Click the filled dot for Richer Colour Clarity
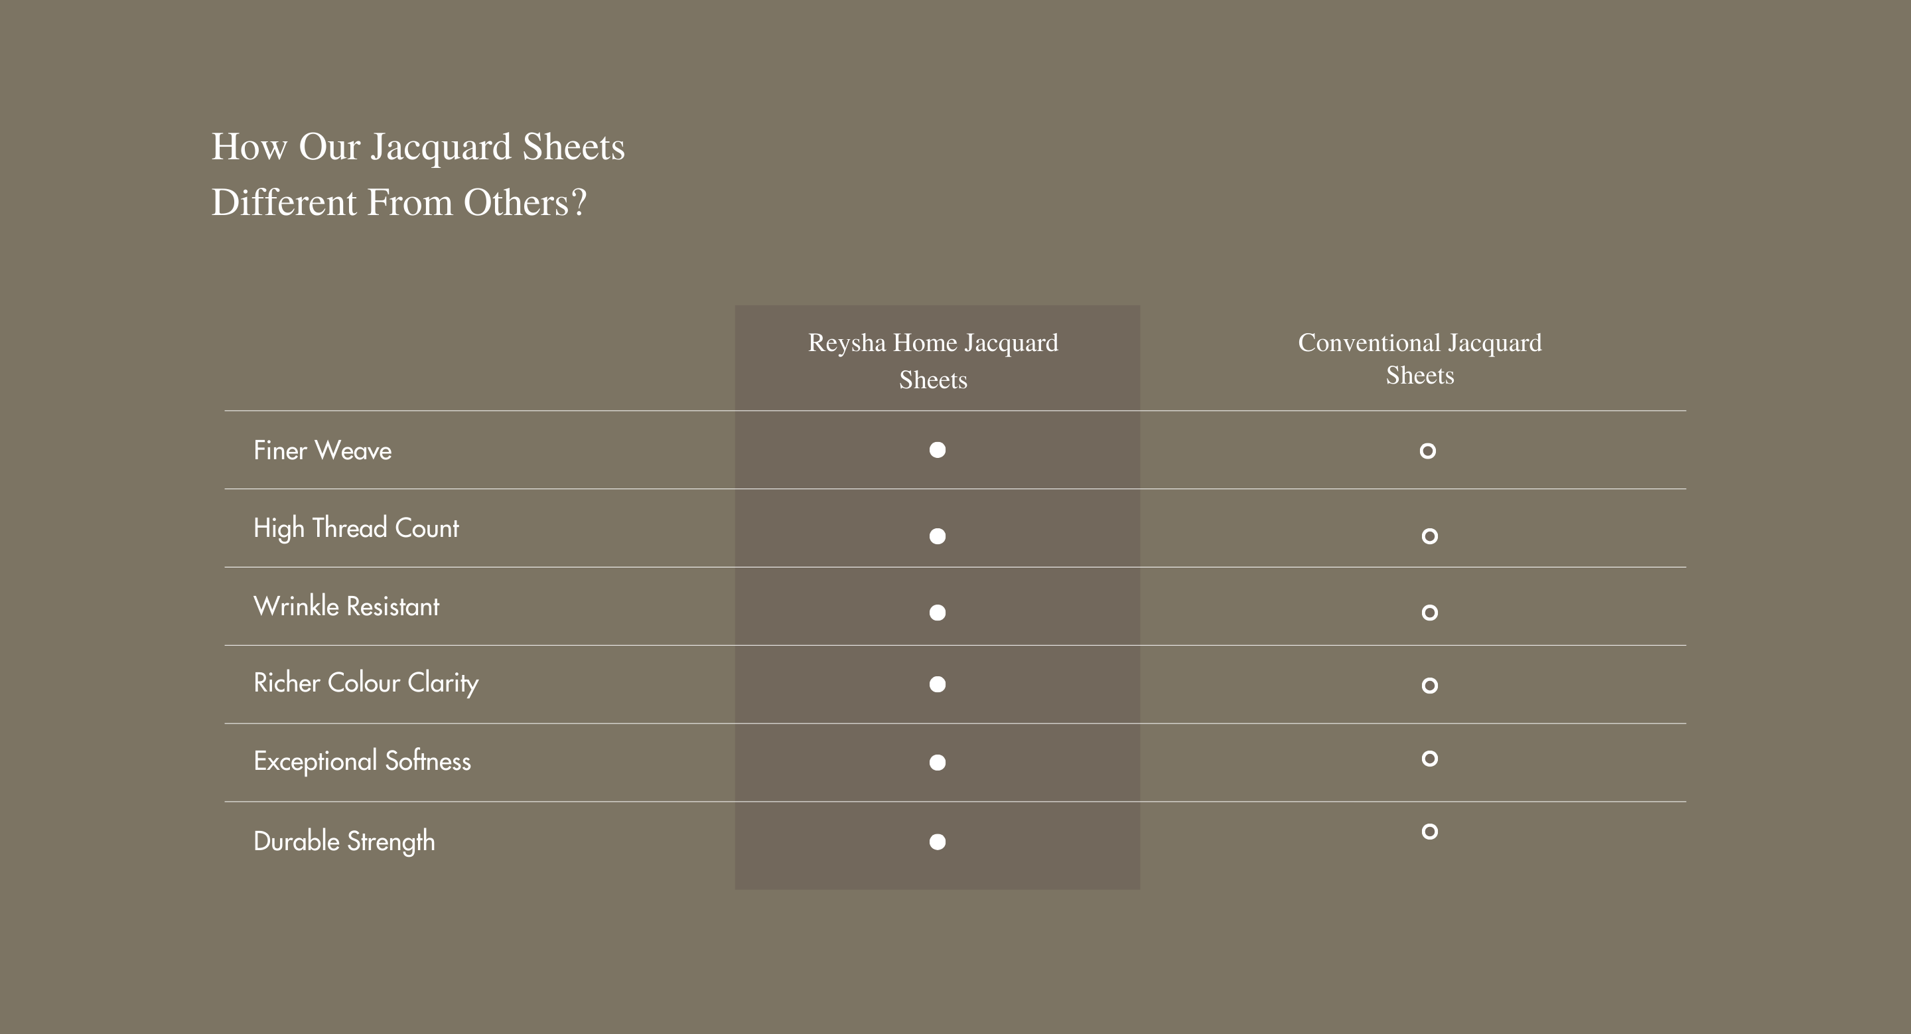This screenshot has height=1034, width=1911. [x=938, y=685]
